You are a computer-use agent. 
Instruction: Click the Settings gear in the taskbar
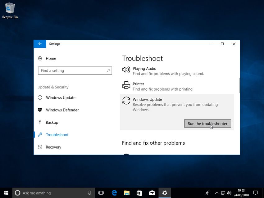click(x=165, y=193)
